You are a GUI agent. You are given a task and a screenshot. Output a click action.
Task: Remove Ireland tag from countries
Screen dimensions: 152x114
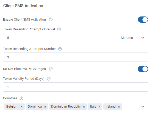(x=119, y=107)
